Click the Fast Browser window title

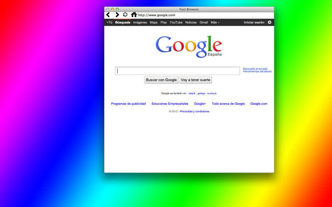(189, 9)
